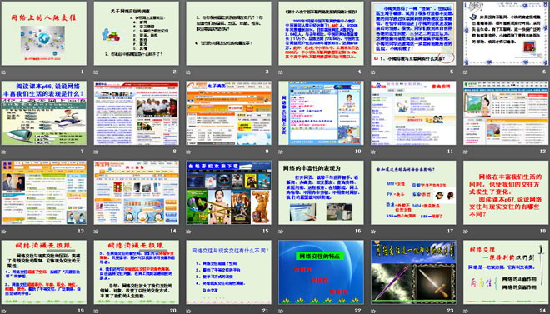Image resolution: width=550 pixels, height=314 pixels.
Task: Click slide number label "7"
Action: pos(82,152)
